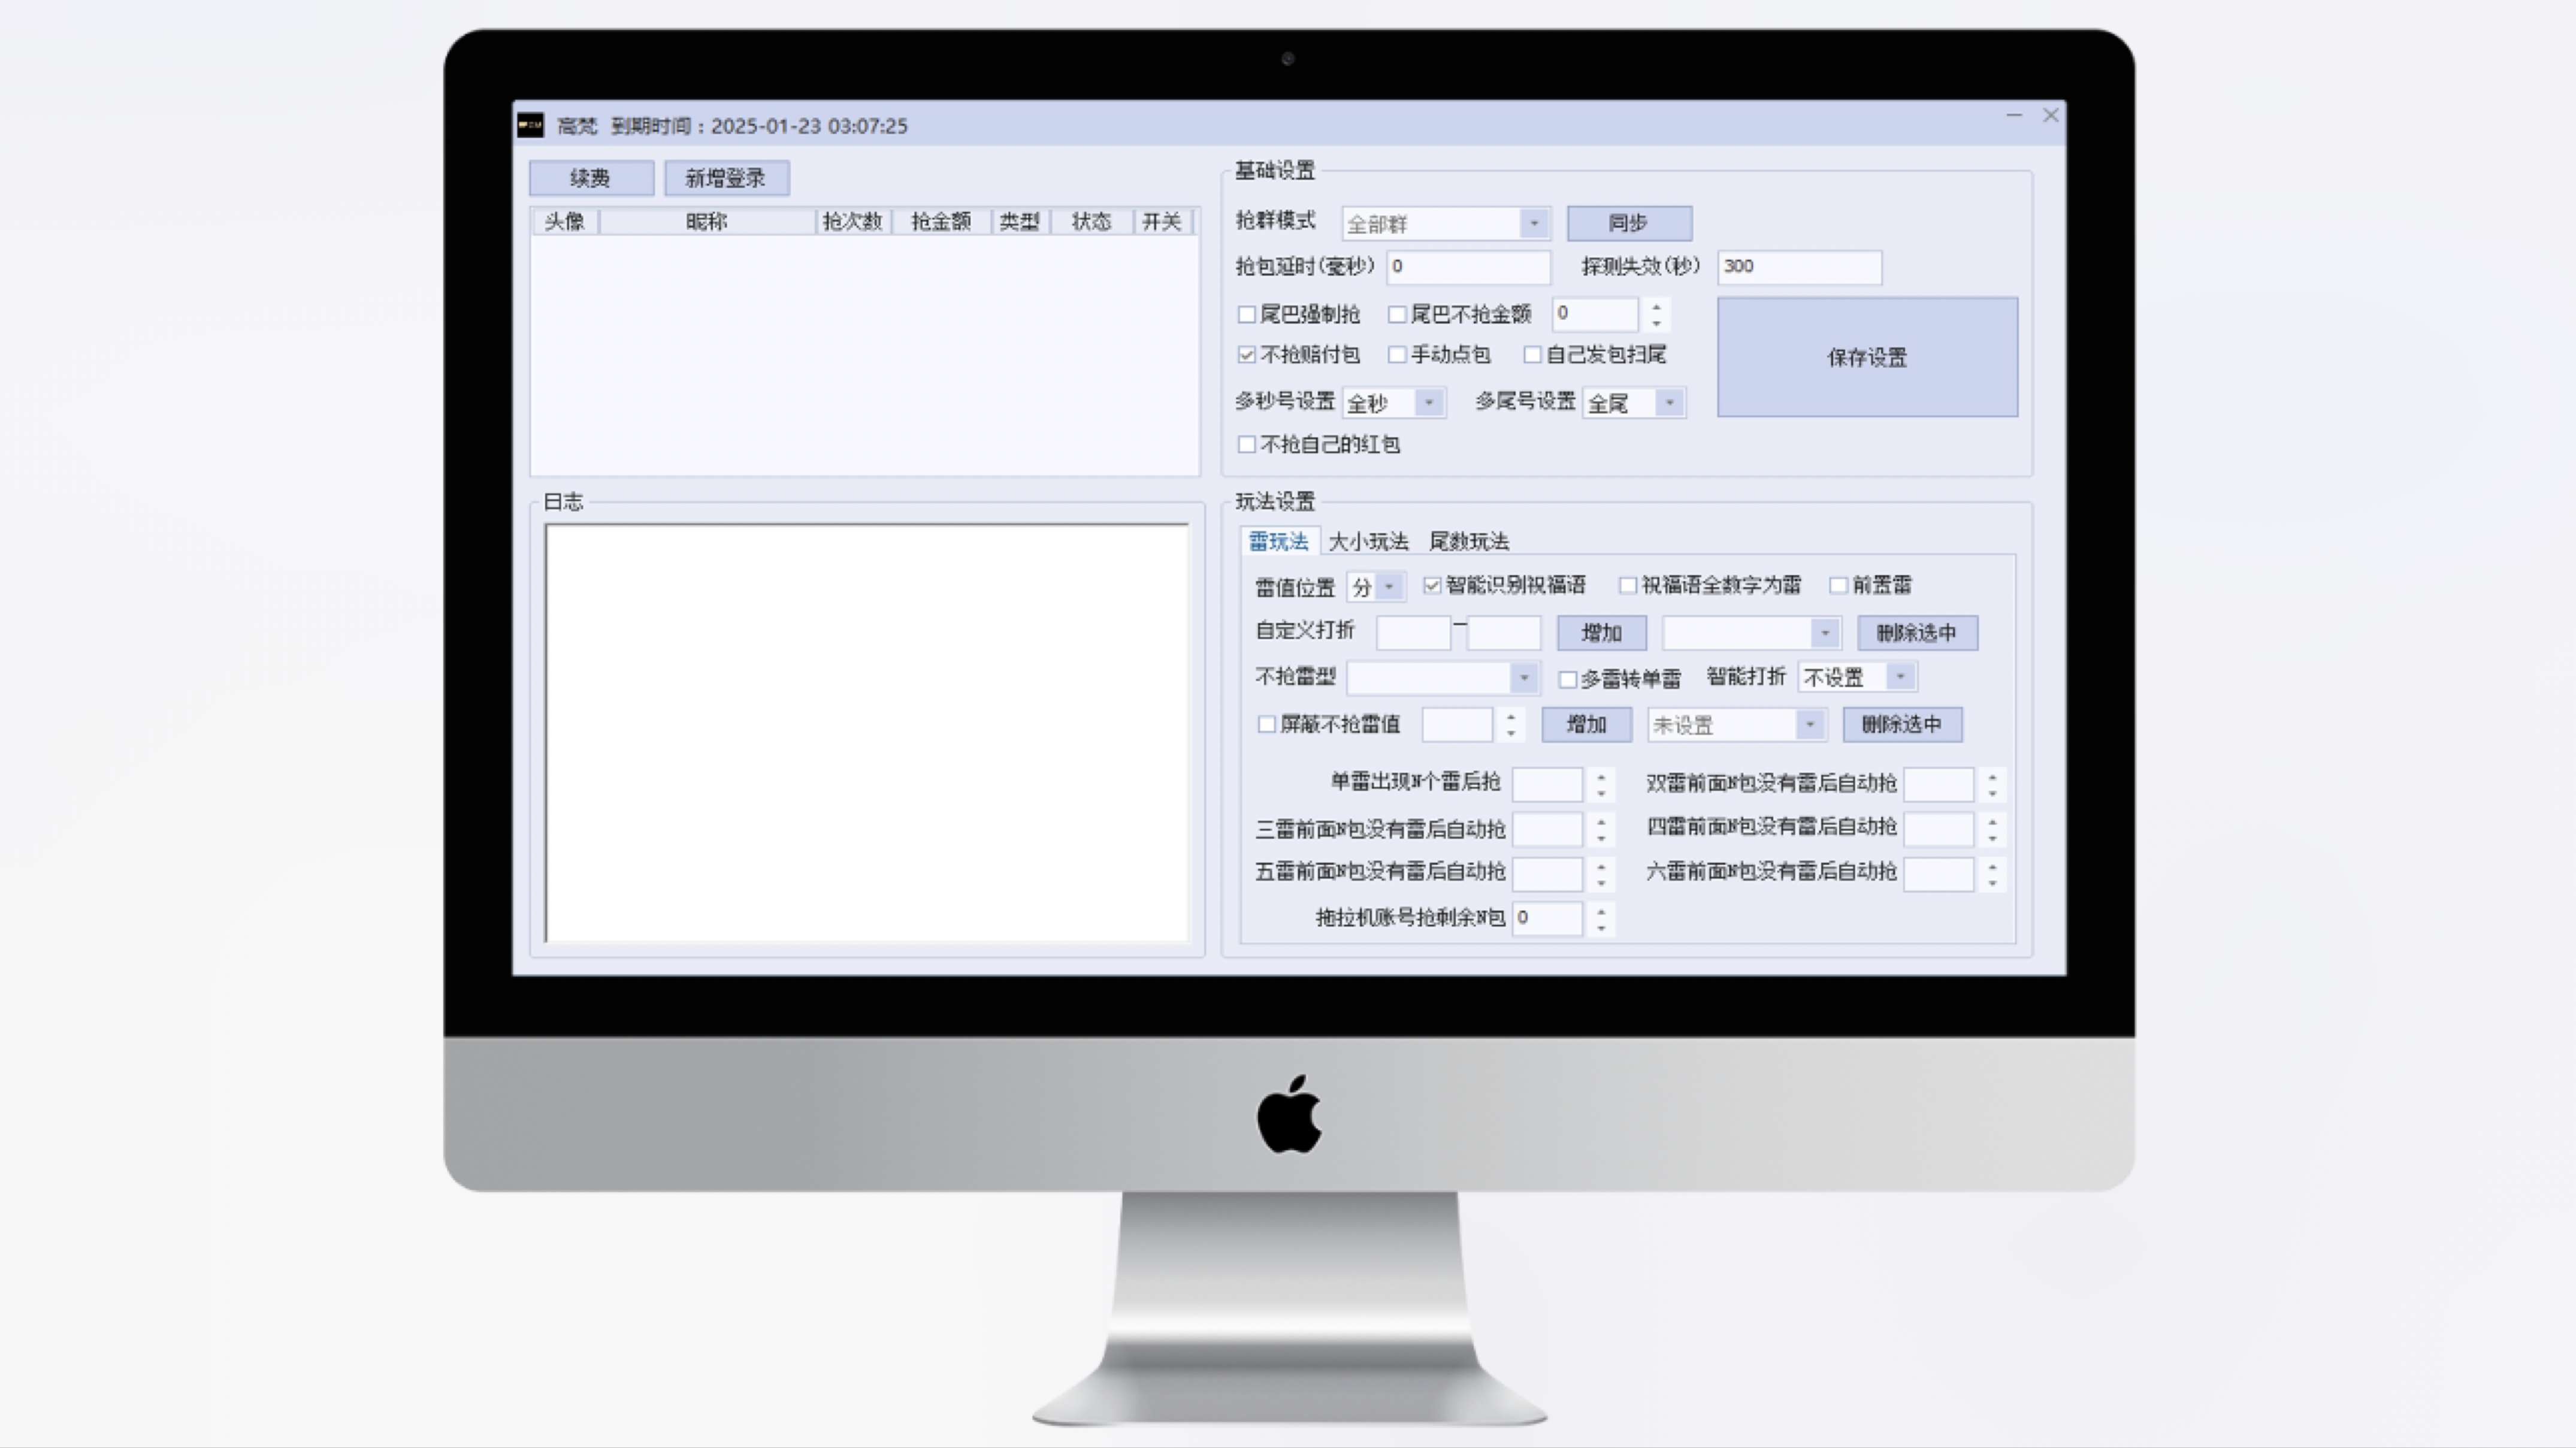Switch to the 大小玩法 tab
This screenshot has width=2576, height=1448.
pyautogui.click(x=1368, y=540)
